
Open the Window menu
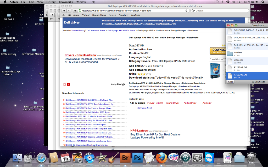(81, 2)
